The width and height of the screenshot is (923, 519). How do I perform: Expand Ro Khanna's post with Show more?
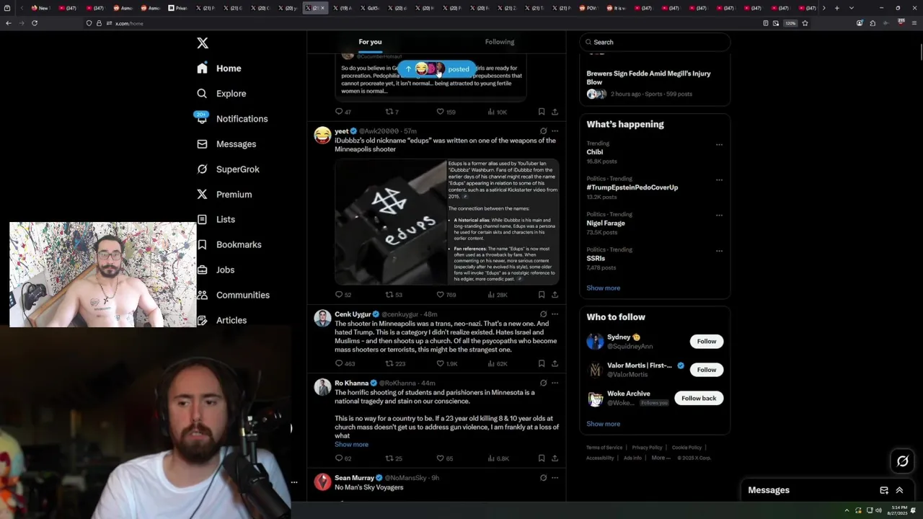click(x=351, y=445)
